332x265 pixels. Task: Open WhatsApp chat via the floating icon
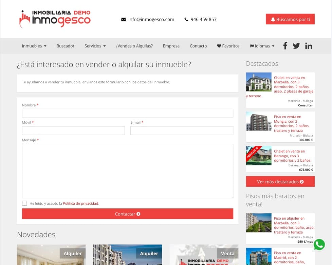tap(319, 245)
